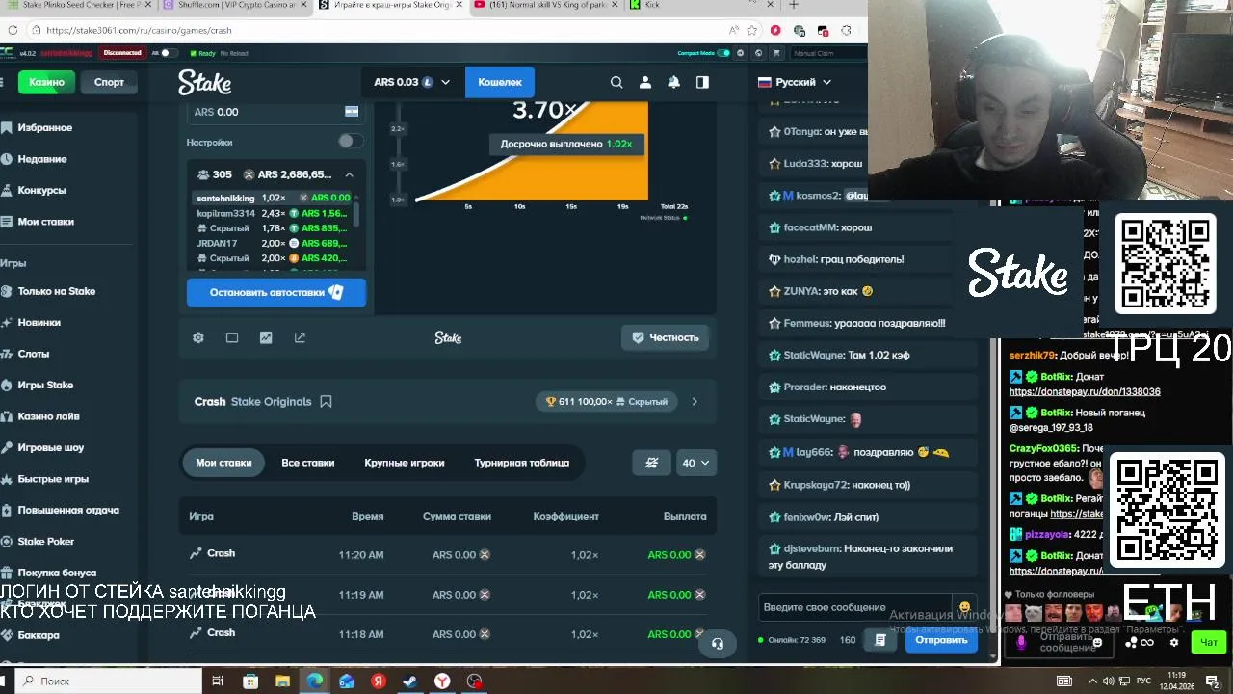Image resolution: width=1233 pixels, height=694 pixels.
Task: Open Мои ставки in the sidebar
Action: [x=45, y=222]
